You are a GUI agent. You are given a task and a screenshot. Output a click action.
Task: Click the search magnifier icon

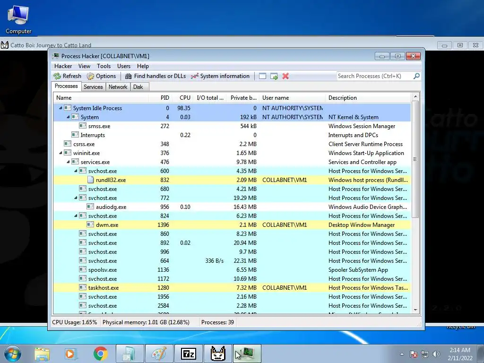416,76
